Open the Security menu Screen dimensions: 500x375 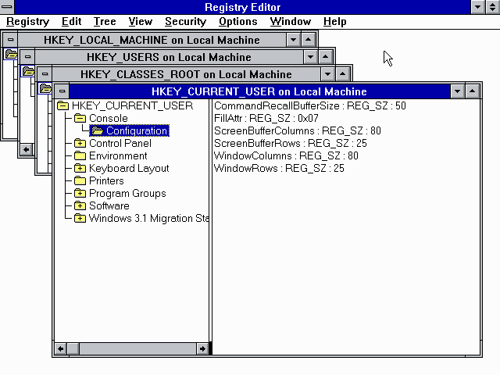185,21
